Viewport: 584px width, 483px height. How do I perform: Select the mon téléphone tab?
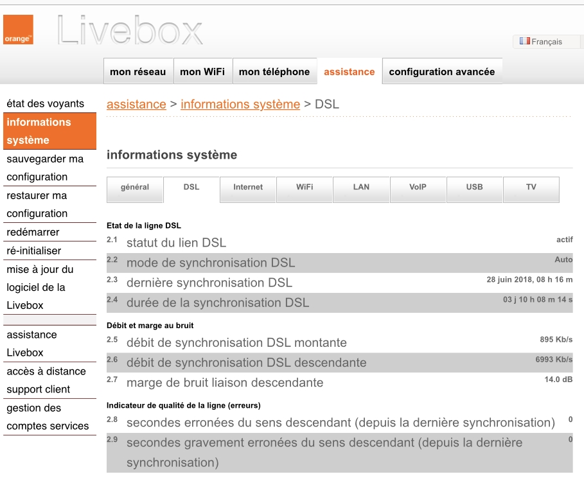(274, 71)
